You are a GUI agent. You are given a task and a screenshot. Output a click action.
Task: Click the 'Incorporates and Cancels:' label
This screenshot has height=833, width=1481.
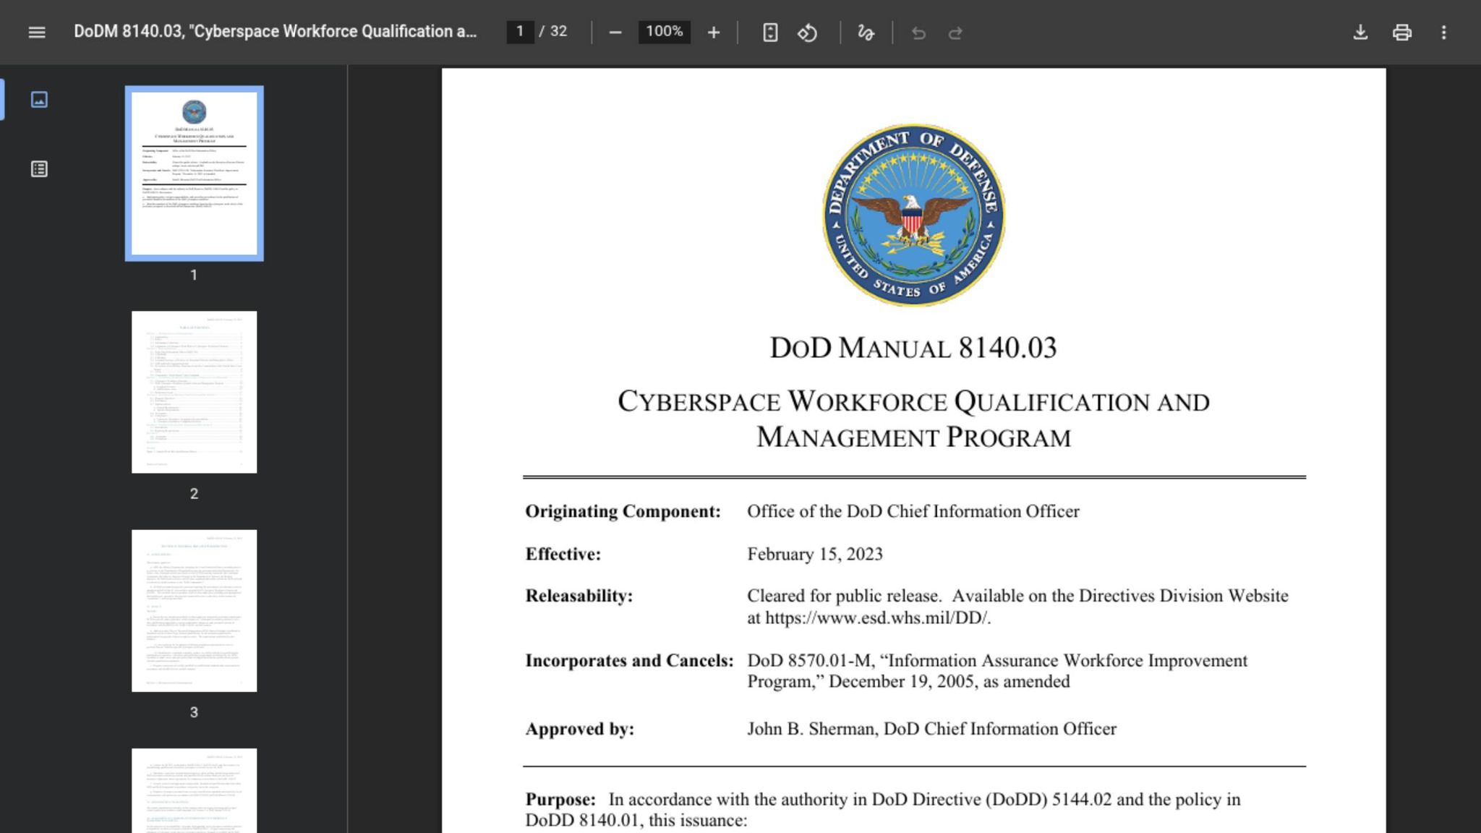coord(629,661)
